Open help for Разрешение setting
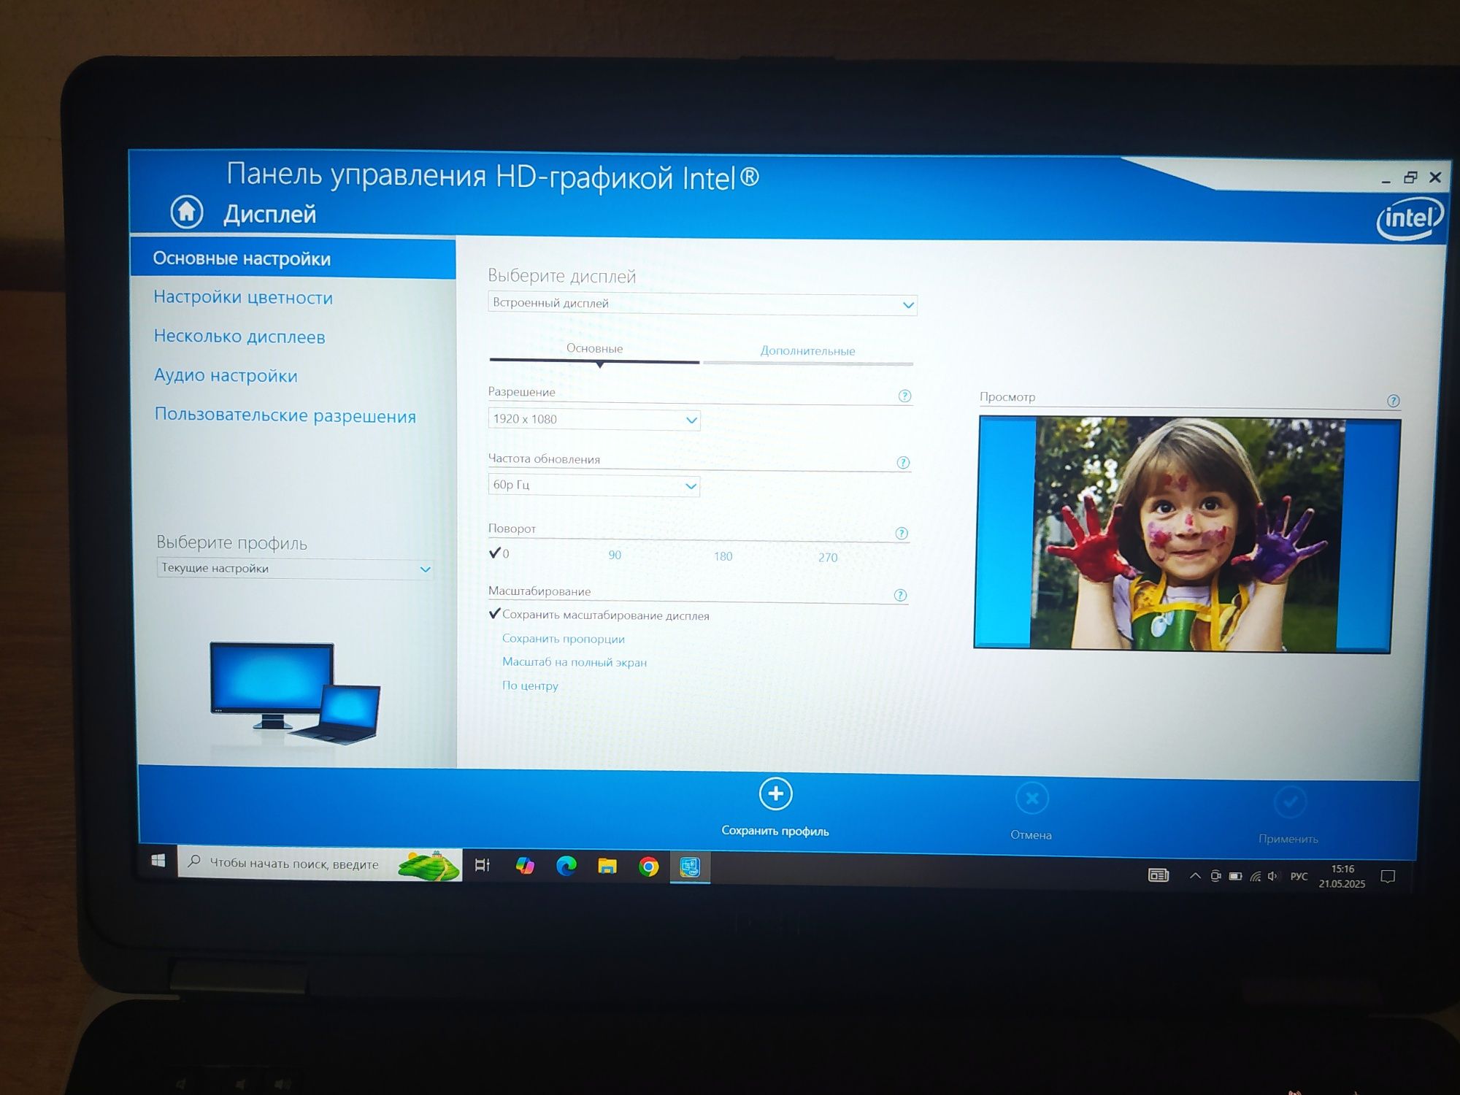The image size is (1460, 1095). point(904,396)
